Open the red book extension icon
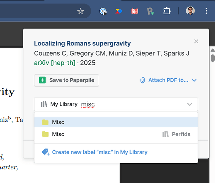215x183 pixels. (135, 11)
